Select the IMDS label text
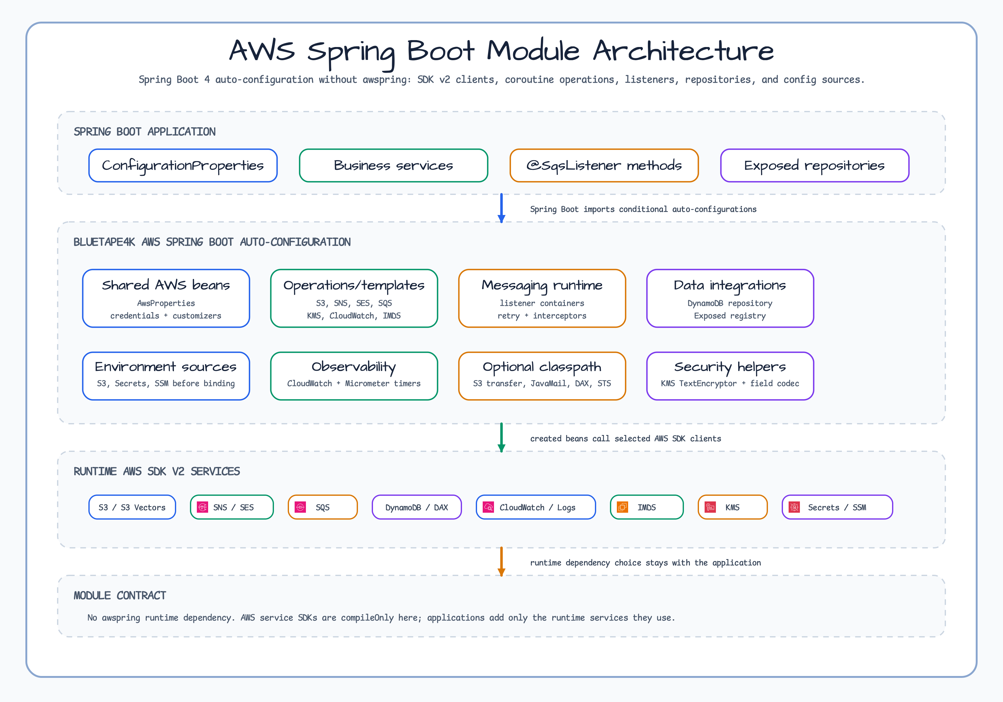The height and width of the screenshot is (702, 1003). [647, 508]
